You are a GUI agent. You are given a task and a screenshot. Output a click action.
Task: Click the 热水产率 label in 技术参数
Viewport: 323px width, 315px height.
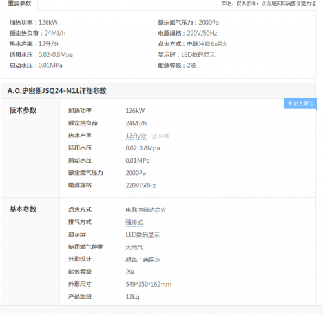(x=80, y=136)
